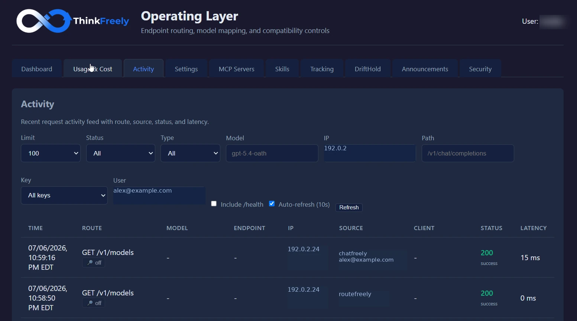Toggle the key off badge for 10:58:50 request
Screen dimensions: 577x321
(x=94, y=303)
